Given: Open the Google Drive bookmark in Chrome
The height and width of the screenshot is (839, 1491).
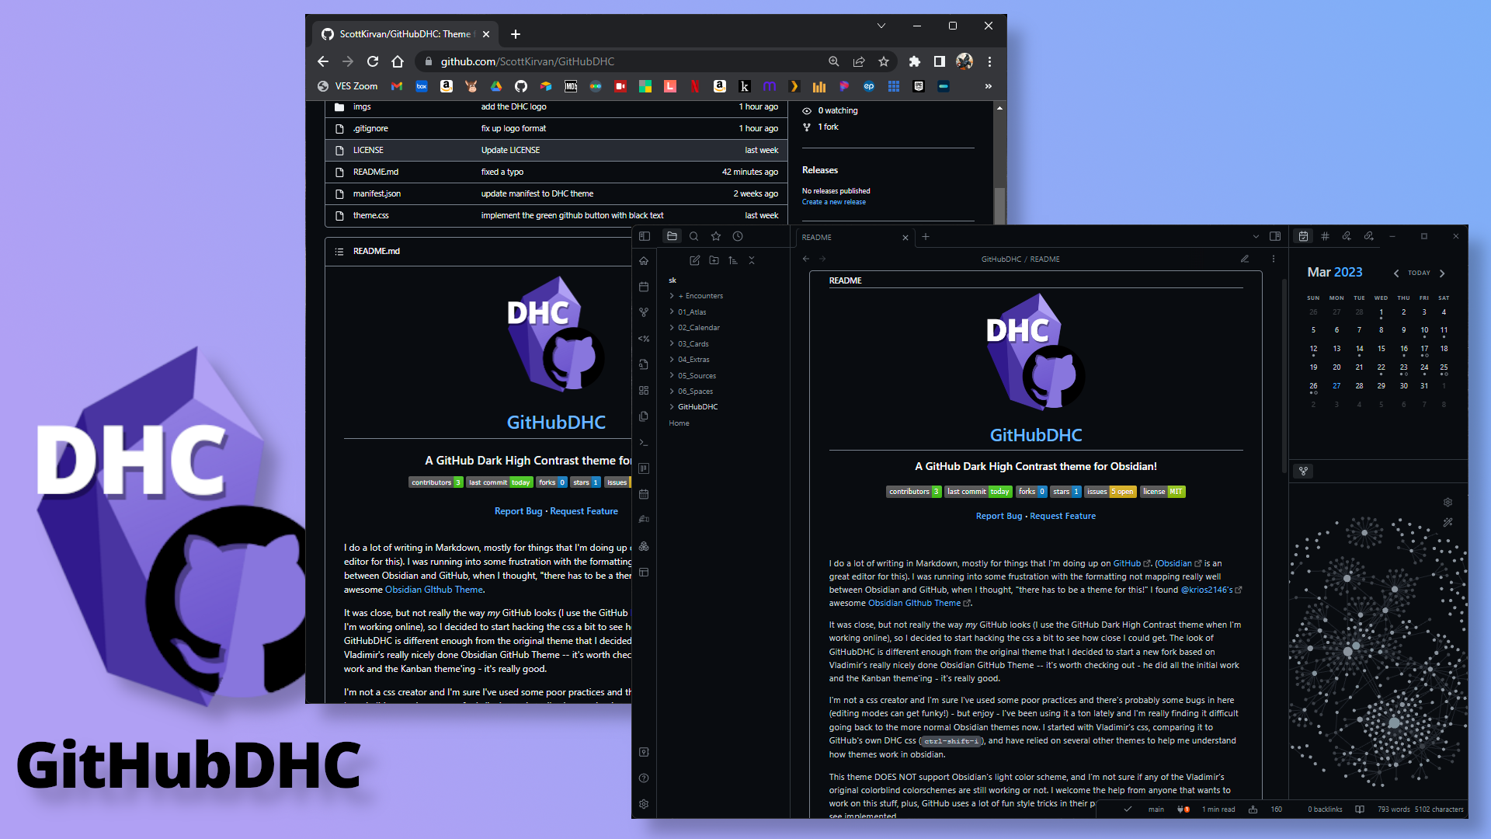Looking at the screenshot, I should (496, 86).
